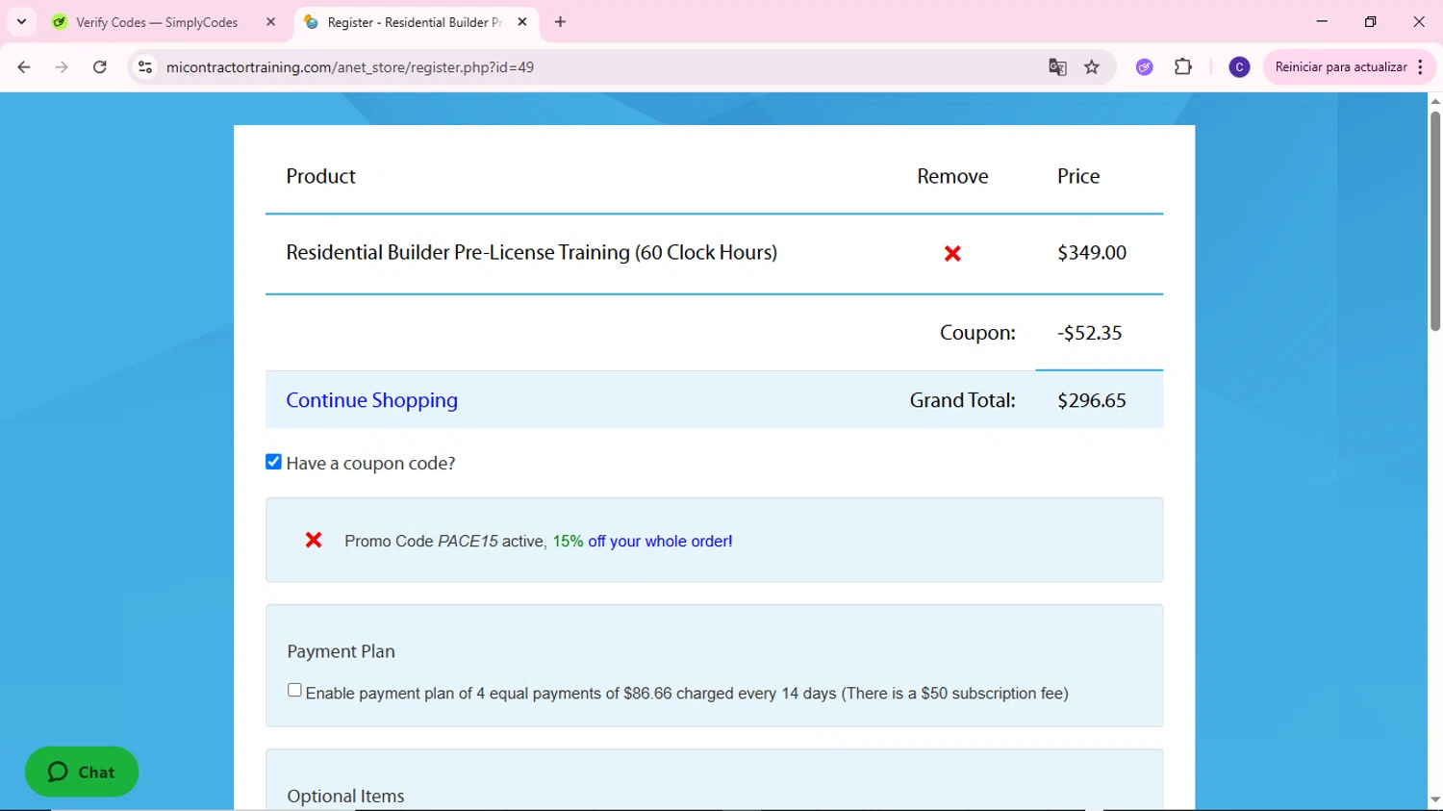The width and height of the screenshot is (1443, 811).
Task: Click the 15% off your whole order text
Action: [x=643, y=541]
